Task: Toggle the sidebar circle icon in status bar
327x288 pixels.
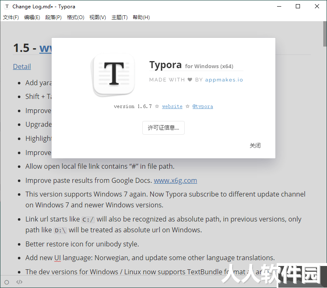Action: pos(7,282)
